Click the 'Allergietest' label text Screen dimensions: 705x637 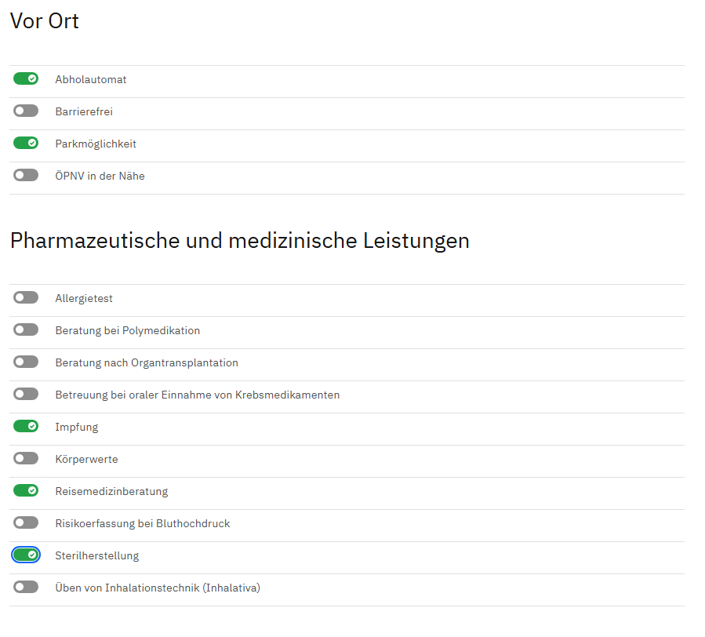click(84, 299)
